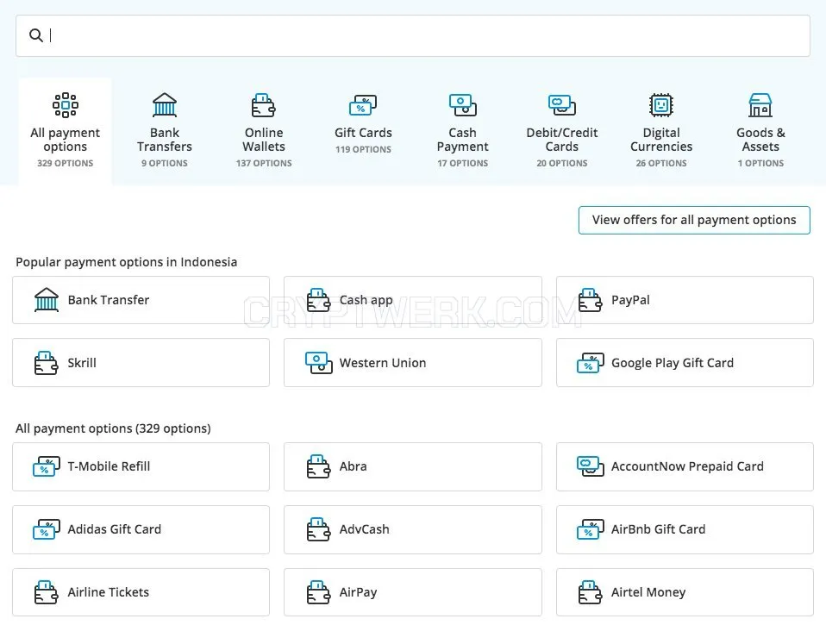Image resolution: width=826 pixels, height=625 pixels.
Task: Pick Google Play Gift Card option
Action: [x=685, y=363]
